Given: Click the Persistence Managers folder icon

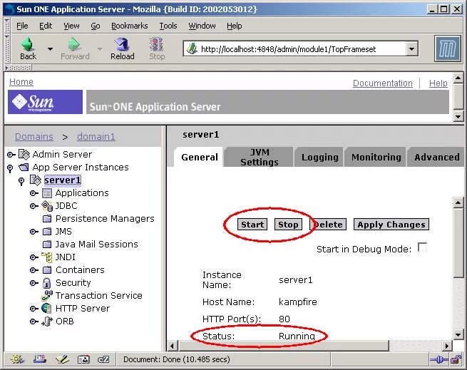Looking at the screenshot, I should (47, 219).
